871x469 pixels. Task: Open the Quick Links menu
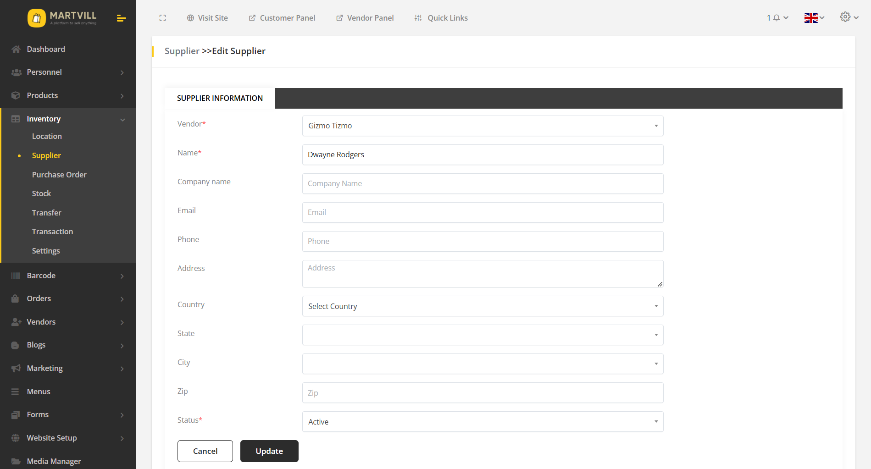tap(440, 18)
